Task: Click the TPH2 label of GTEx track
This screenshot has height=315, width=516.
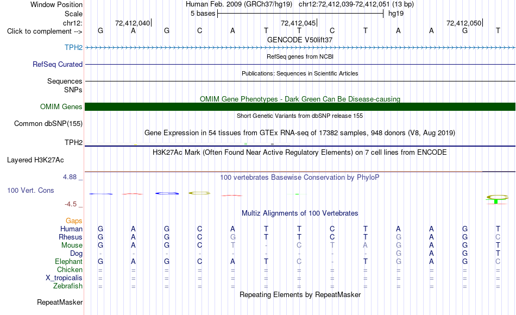Action: 73,142
